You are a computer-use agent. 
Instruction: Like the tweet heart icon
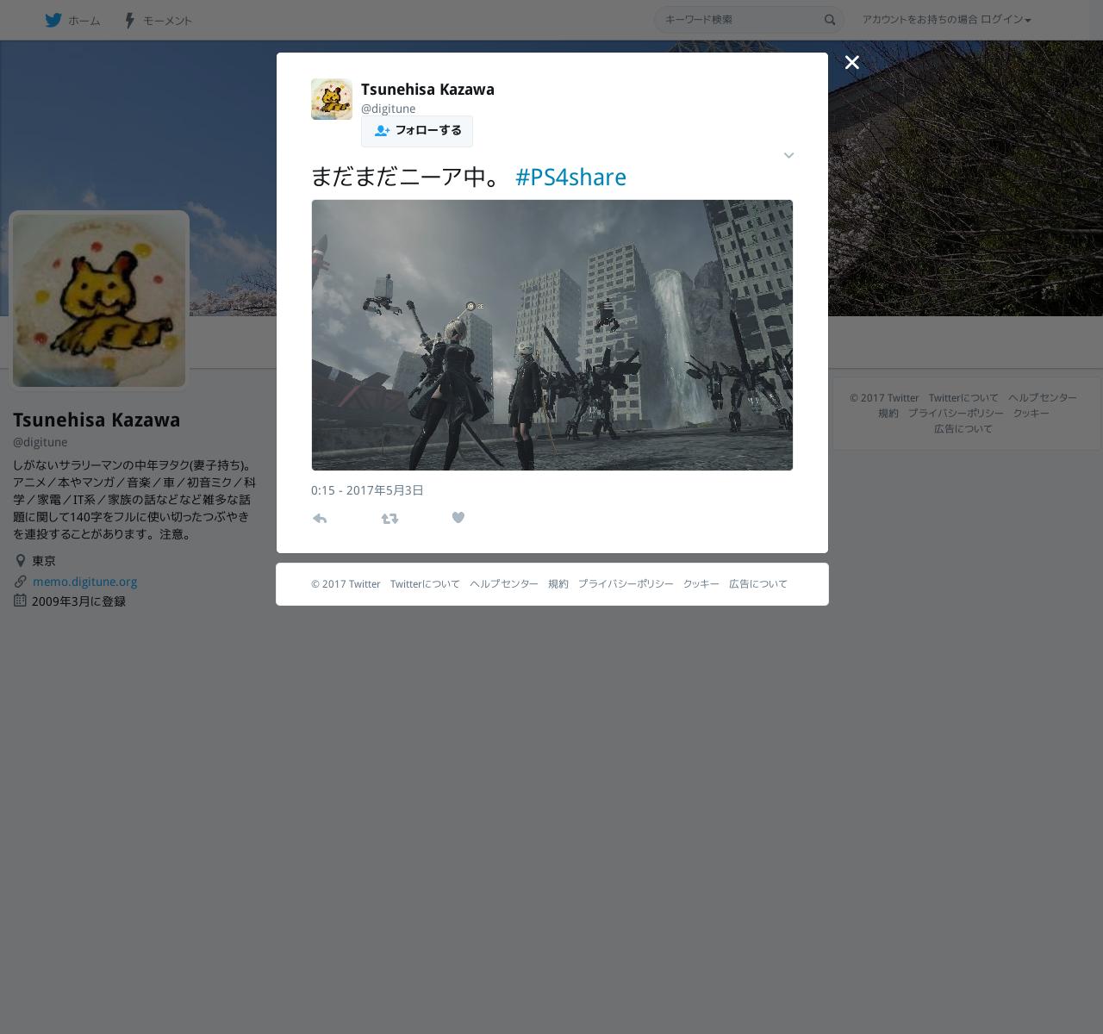[458, 517]
